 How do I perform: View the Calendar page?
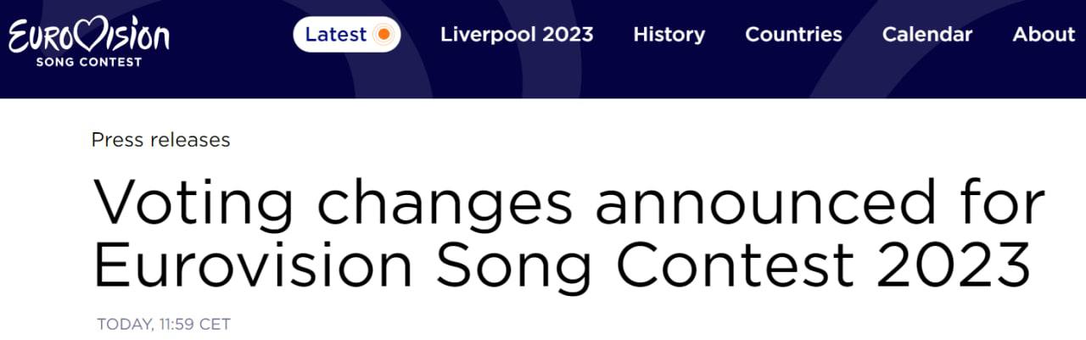pos(926,35)
